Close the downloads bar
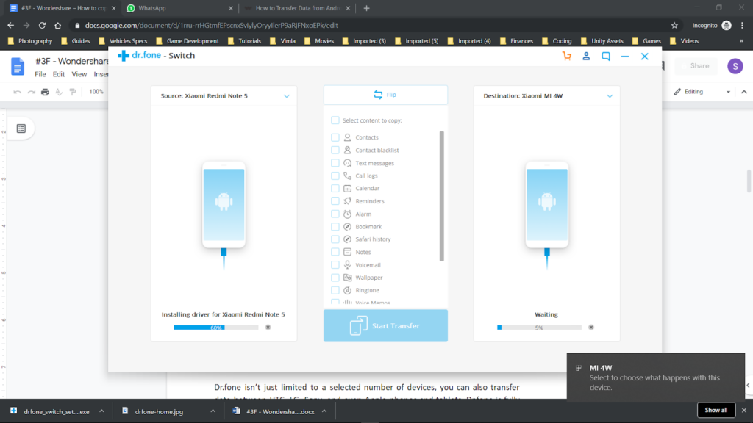Image resolution: width=753 pixels, height=423 pixels. [x=744, y=410]
